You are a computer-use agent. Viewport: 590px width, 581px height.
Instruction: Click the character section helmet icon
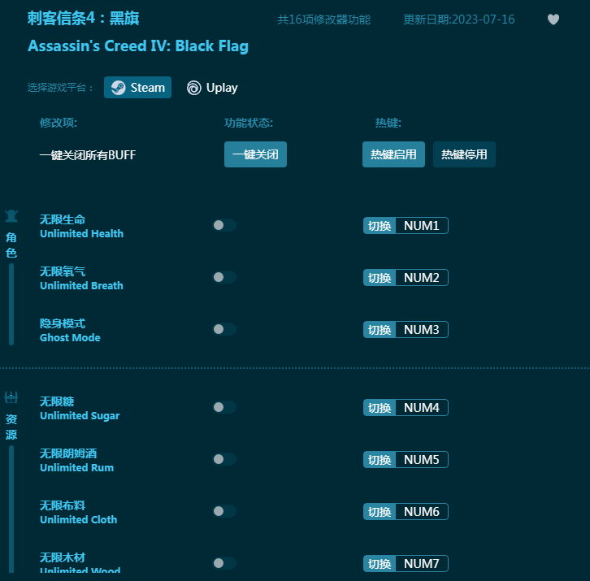click(11, 216)
